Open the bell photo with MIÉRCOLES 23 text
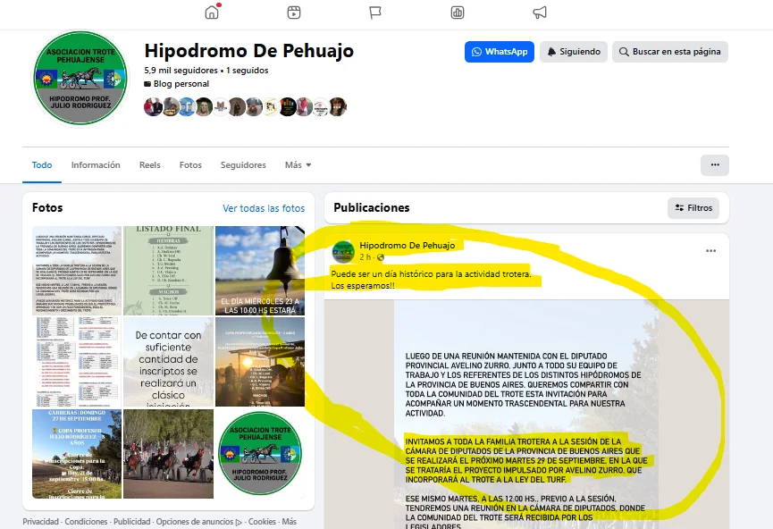The width and height of the screenshot is (773, 529). [260, 271]
